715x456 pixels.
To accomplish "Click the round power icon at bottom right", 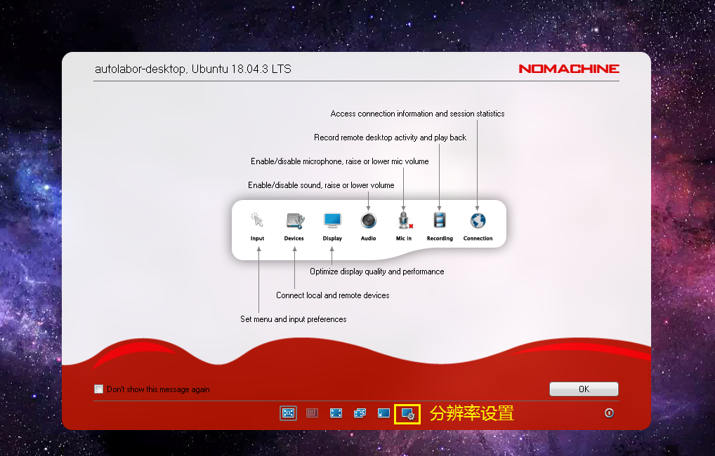I will click(609, 413).
